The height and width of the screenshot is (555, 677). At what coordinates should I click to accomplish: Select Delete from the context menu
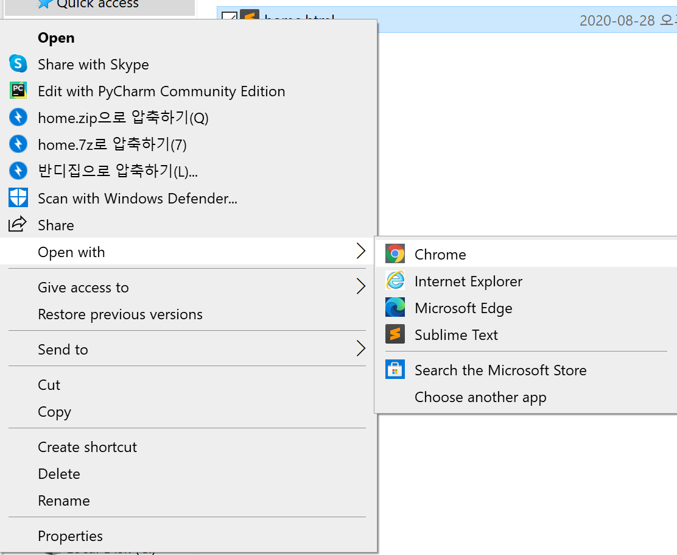pos(188,474)
